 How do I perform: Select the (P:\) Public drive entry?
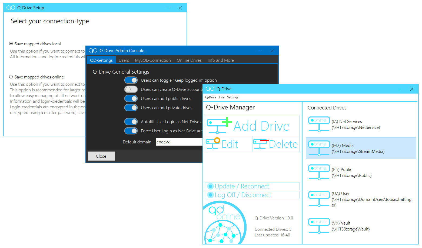361,172
